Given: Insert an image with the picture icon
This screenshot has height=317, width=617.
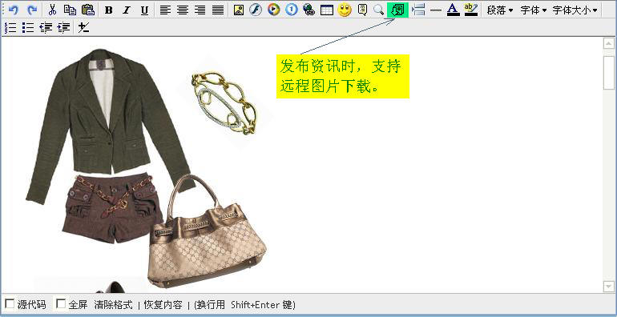Looking at the screenshot, I should point(239,10).
